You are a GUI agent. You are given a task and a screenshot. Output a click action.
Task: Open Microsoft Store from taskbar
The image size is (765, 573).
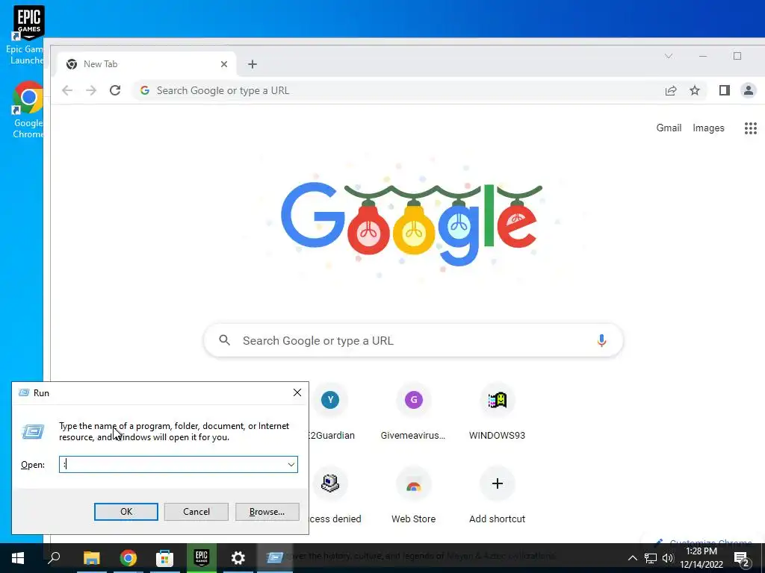coord(165,558)
